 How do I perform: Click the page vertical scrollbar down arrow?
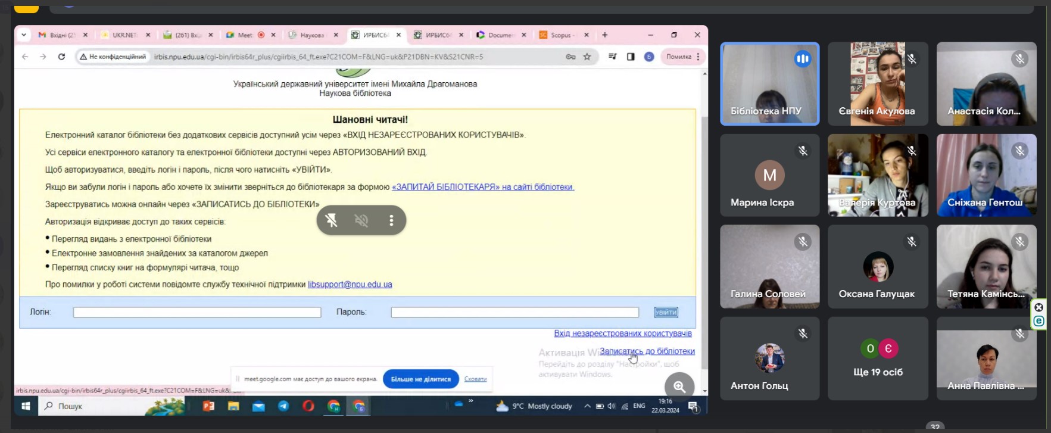704,391
